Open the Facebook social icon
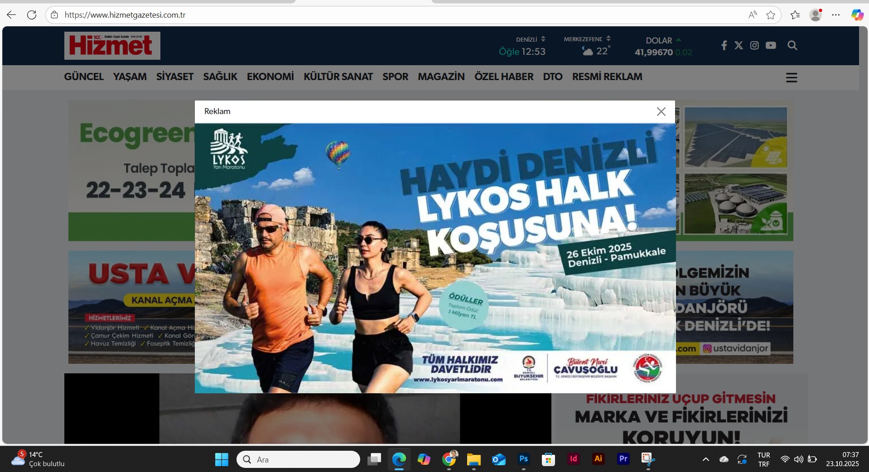Image resolution: width=869 pixels, height=472 pixels. [x=724, y=45]
